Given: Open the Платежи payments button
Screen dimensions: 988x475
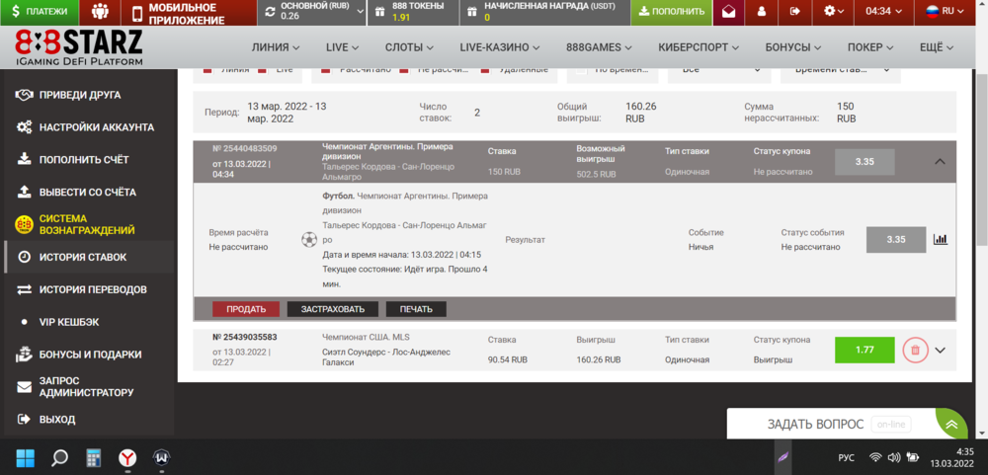Looking at the screenshot, I should pyautogui.click(x=40, y=11).
